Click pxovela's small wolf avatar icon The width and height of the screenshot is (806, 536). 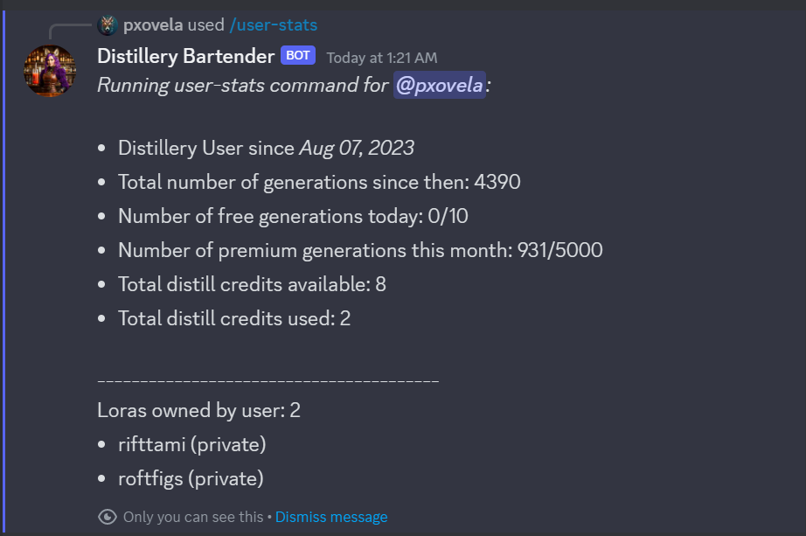(107, 24)
